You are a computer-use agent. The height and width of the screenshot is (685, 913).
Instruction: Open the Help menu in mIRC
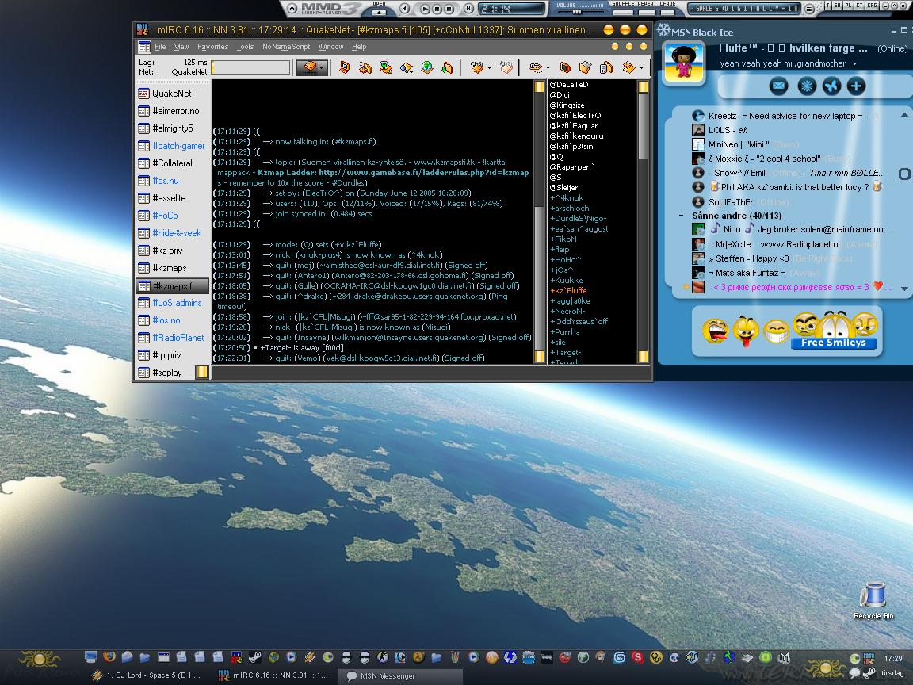359,47
